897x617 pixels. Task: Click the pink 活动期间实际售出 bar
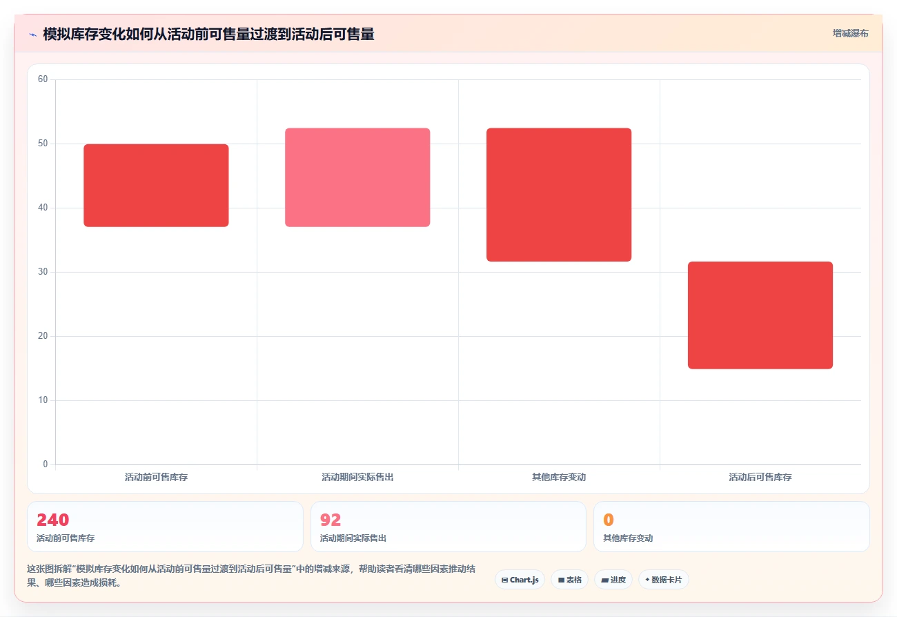[x=357, y=177]
